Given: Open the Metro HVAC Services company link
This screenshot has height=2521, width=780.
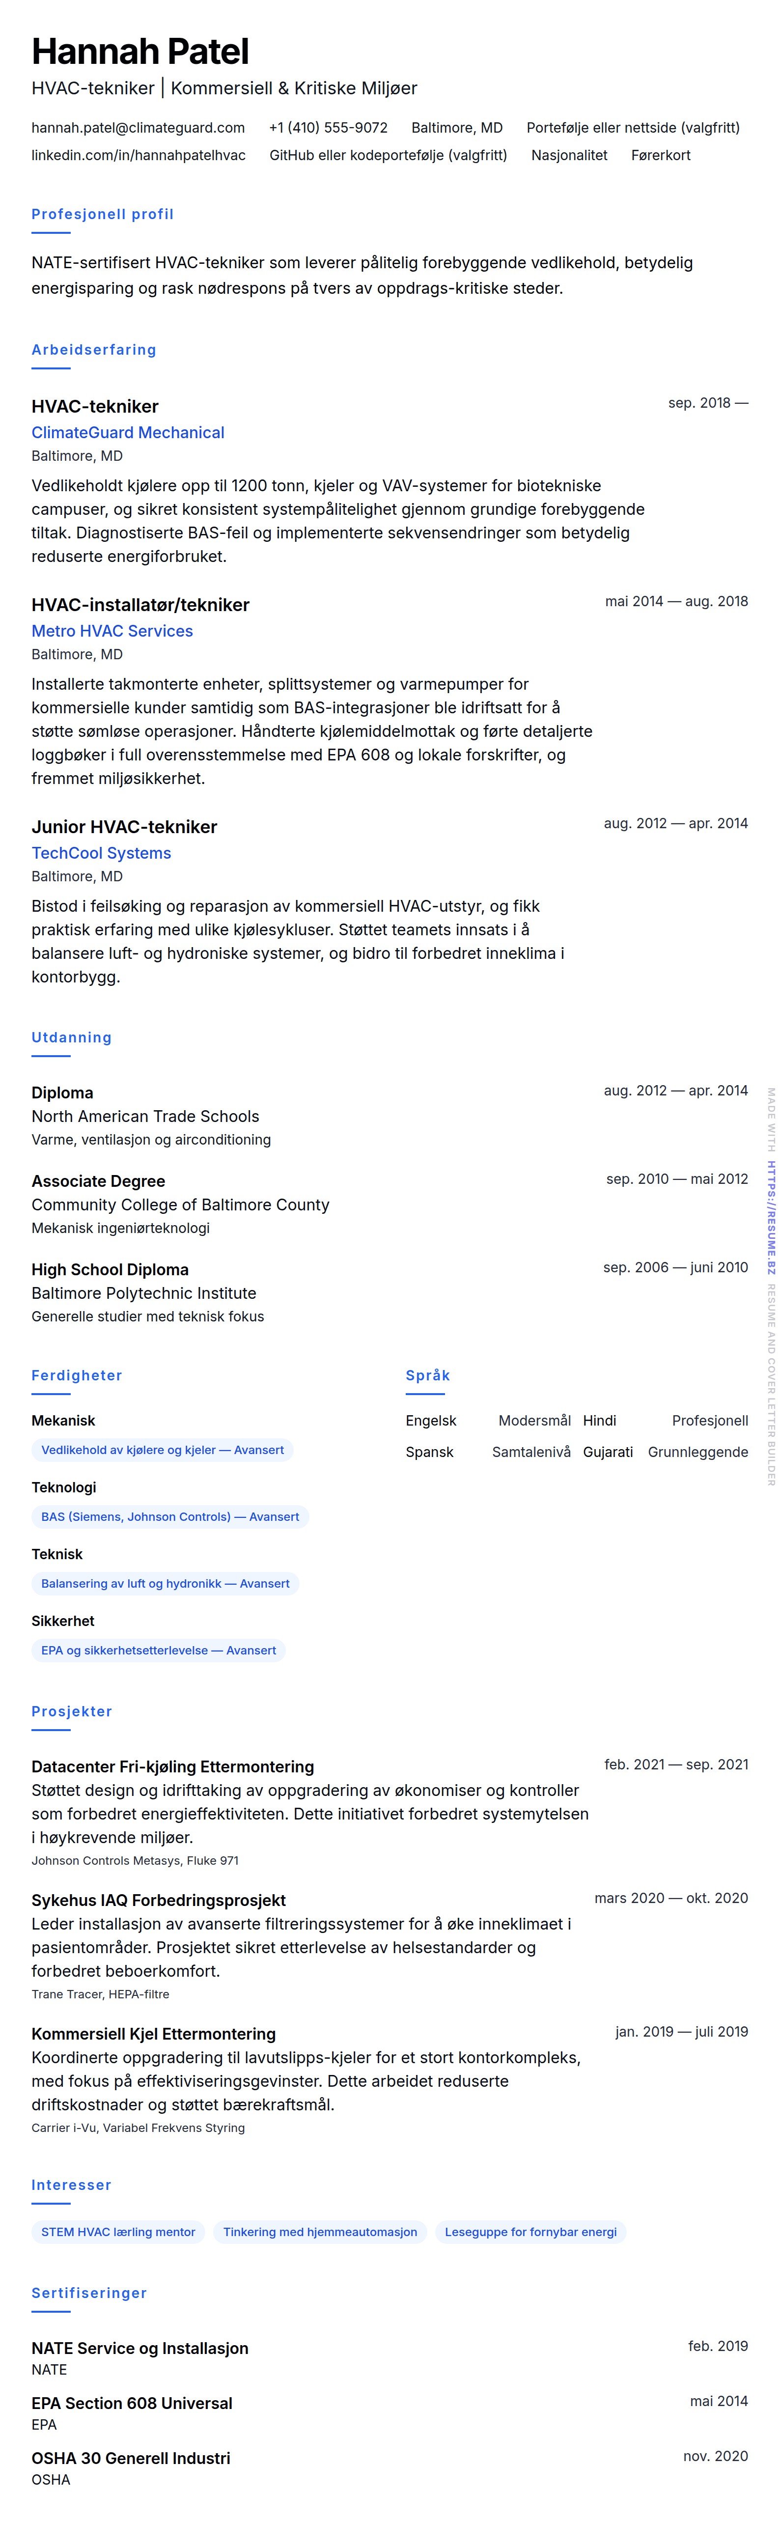Looking at the screenshot, I should pyautogui.click(x=111, y=631).
